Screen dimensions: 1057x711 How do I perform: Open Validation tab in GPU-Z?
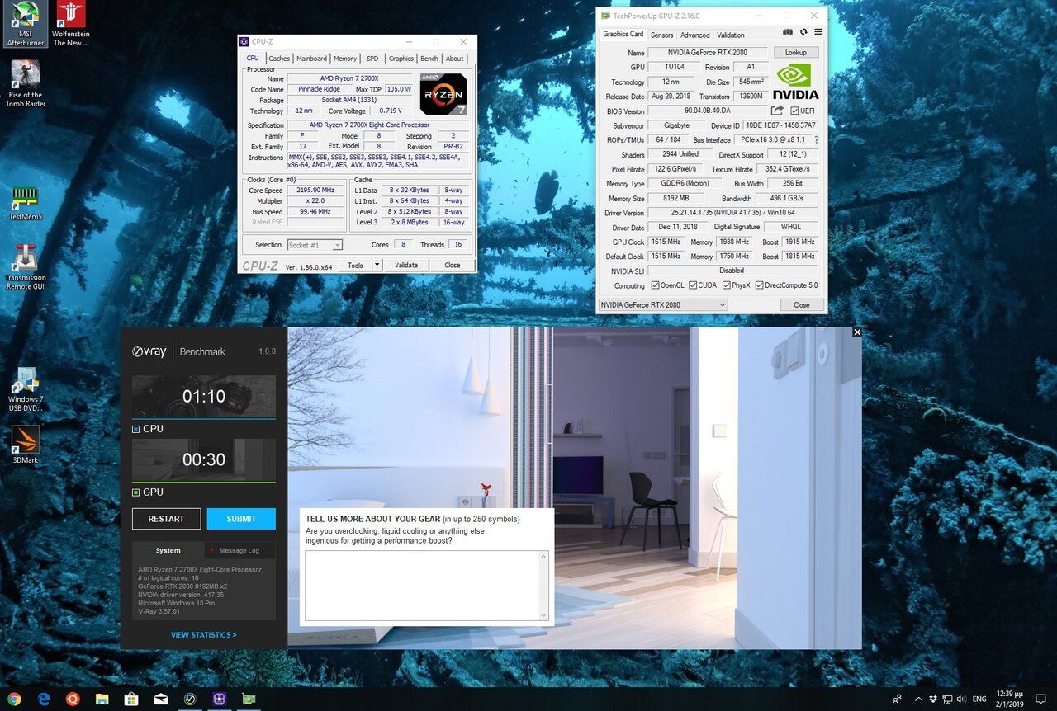pyautogui.click(x=730, y=35)
